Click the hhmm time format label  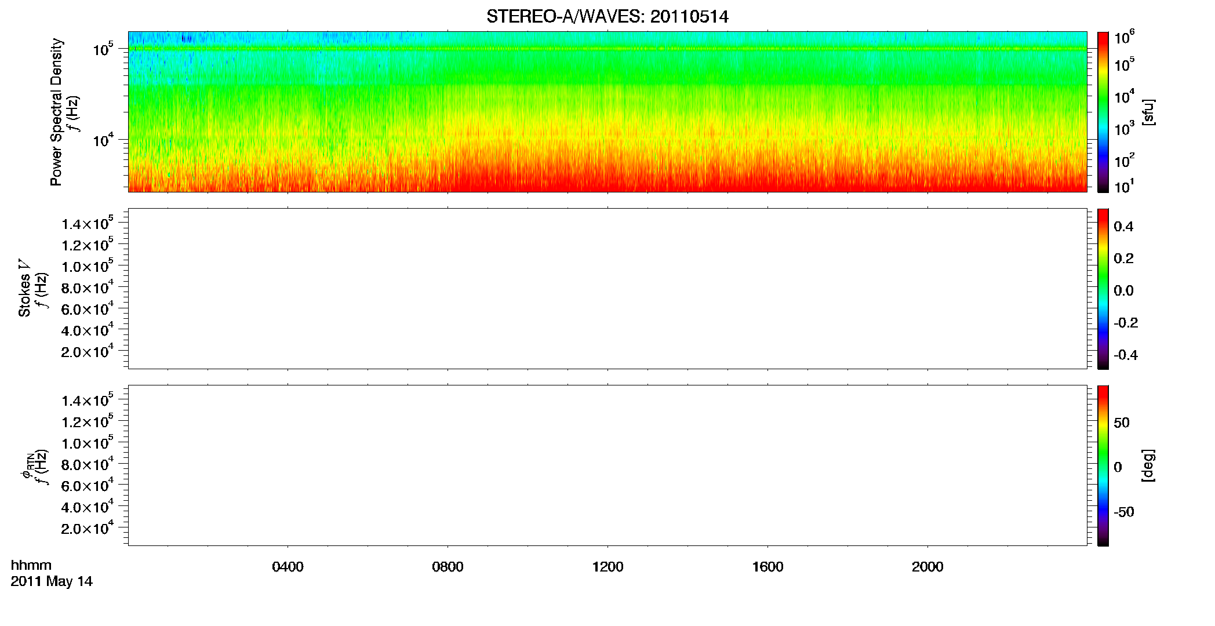point(31,565)
